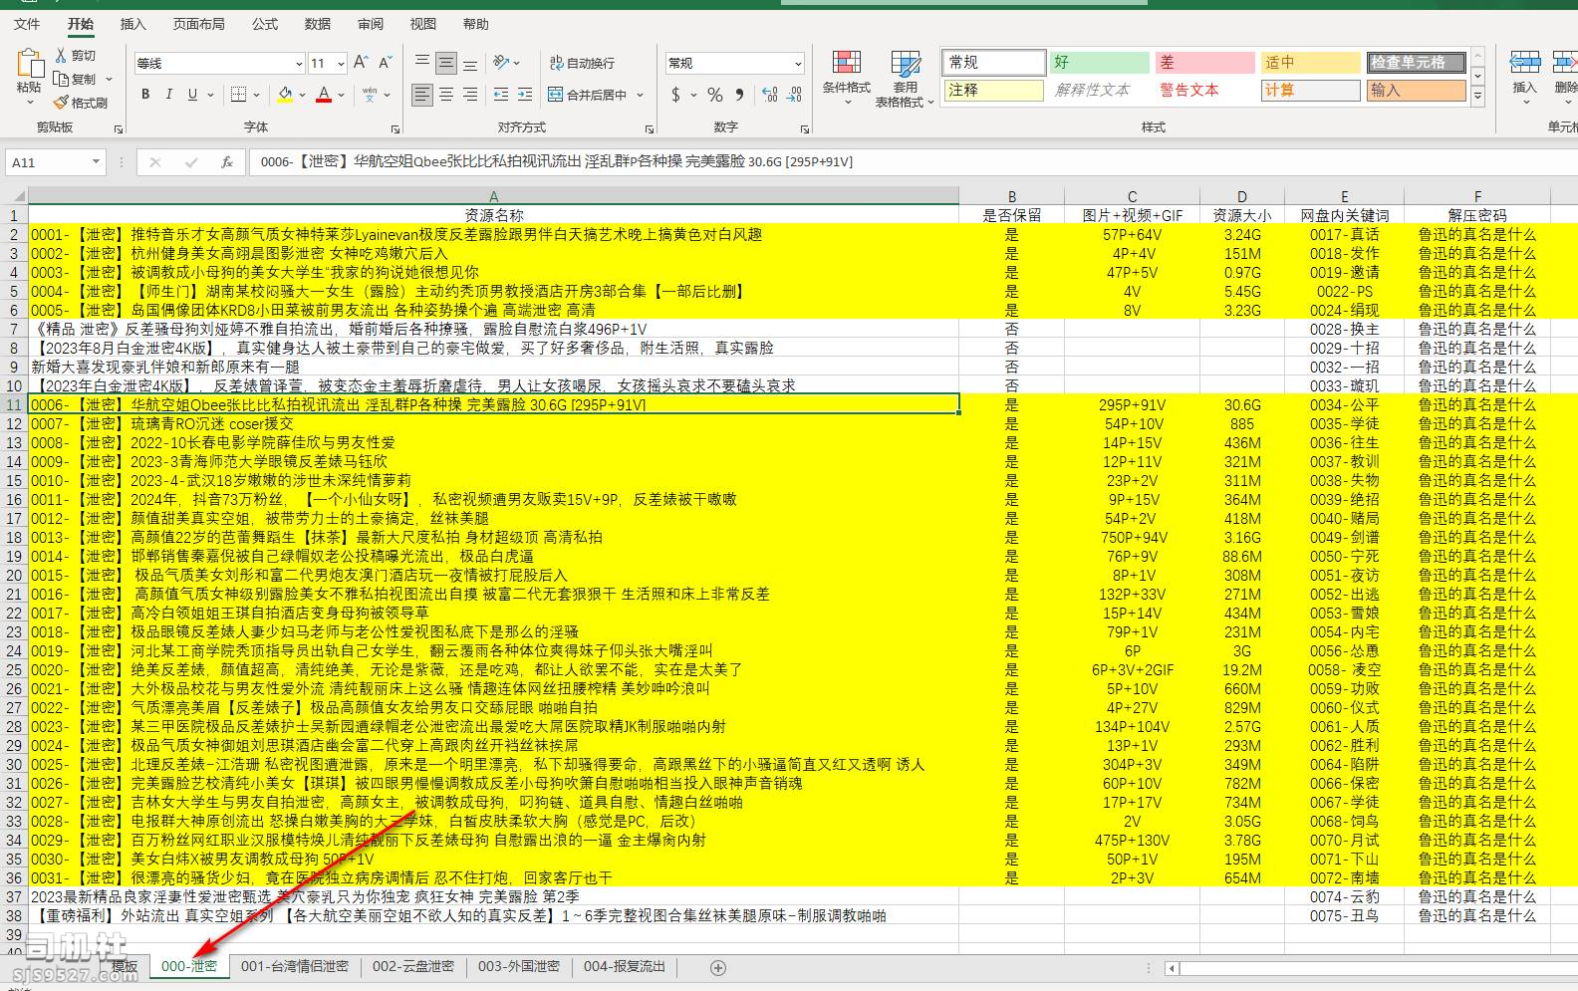
Task: Toggle Italic formatting
Action: pos(169,95)
